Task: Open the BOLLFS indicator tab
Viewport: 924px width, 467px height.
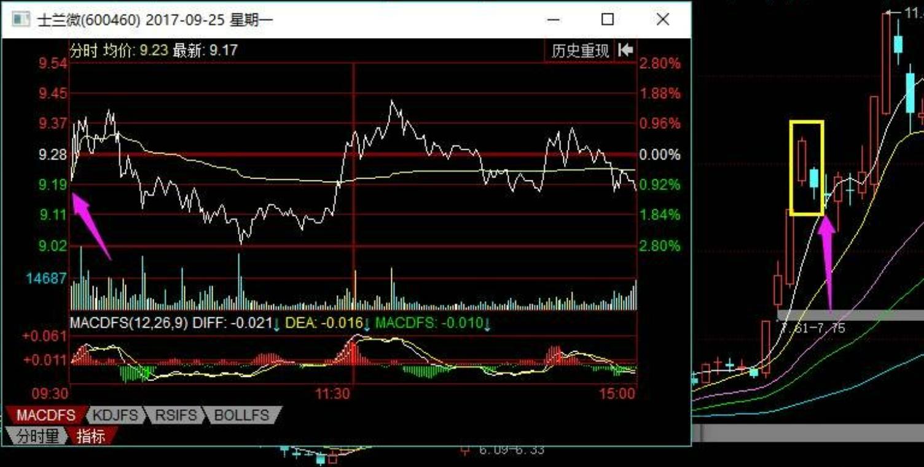Action: coord(241,415)
